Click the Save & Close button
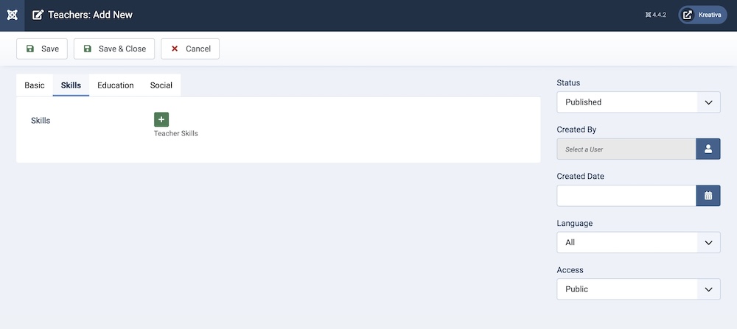Image resolution: width=737 pixels, height=329 pixels. click(114, 49)
